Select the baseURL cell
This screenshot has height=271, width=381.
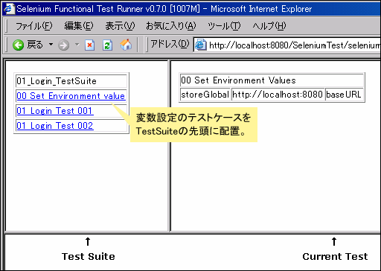pyautogui.click(x=345, y=95)
